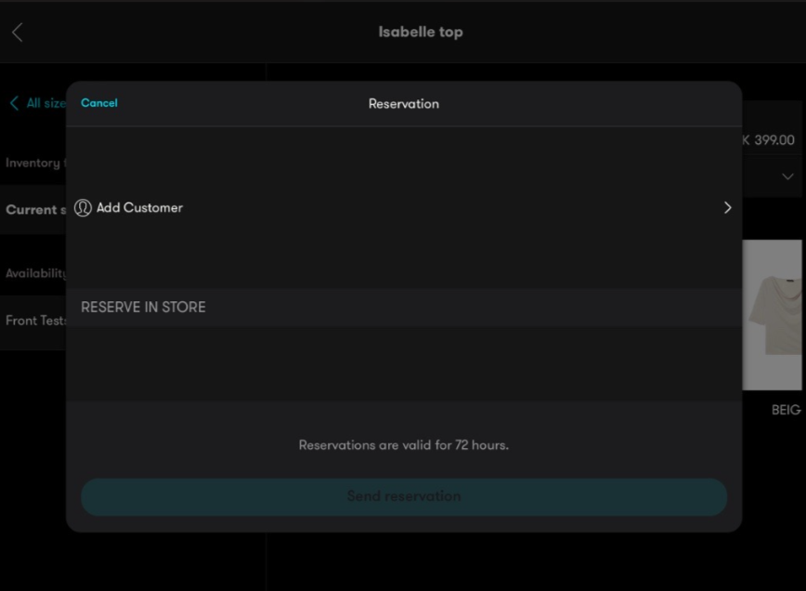Tap the Reservation dialog header

(x=403, y=103)
